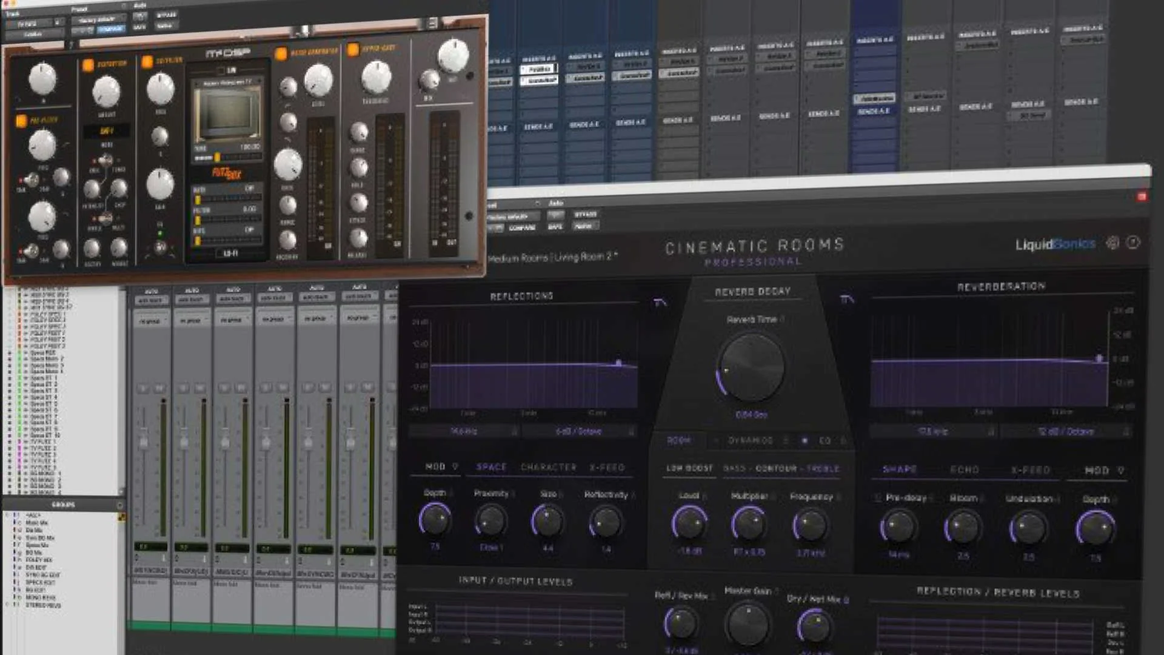Image resolution: width=1164 pixels, height=655 pixels.
Task: Click Bypass button in Cinematic Rooms header
Action: click(x=585, y=214)
